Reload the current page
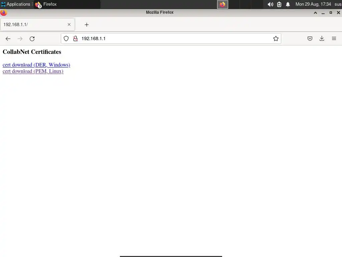The width and height of the screenshot is (342, 257). pyautogui.click(x=32, y=39)
